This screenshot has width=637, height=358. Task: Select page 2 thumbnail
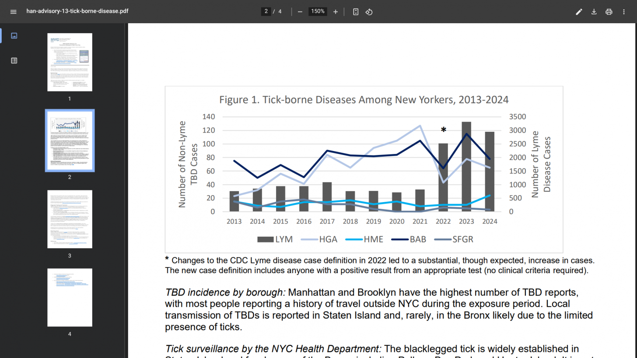70,140
